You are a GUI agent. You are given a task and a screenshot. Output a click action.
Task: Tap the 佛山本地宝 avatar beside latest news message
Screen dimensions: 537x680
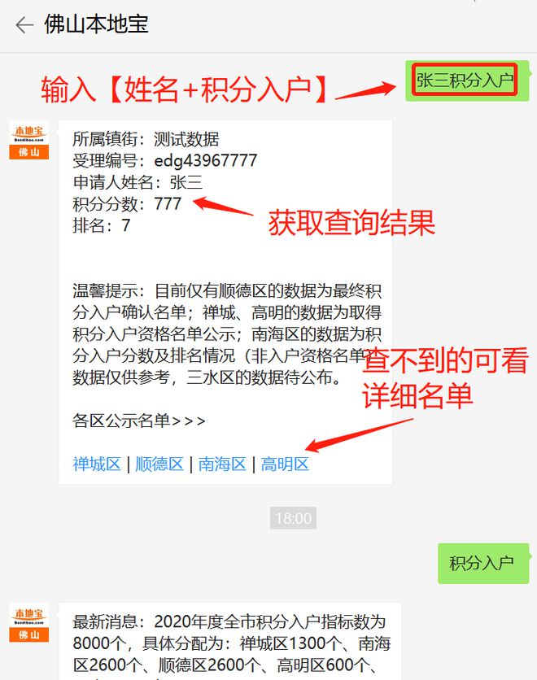pos(29,623)
